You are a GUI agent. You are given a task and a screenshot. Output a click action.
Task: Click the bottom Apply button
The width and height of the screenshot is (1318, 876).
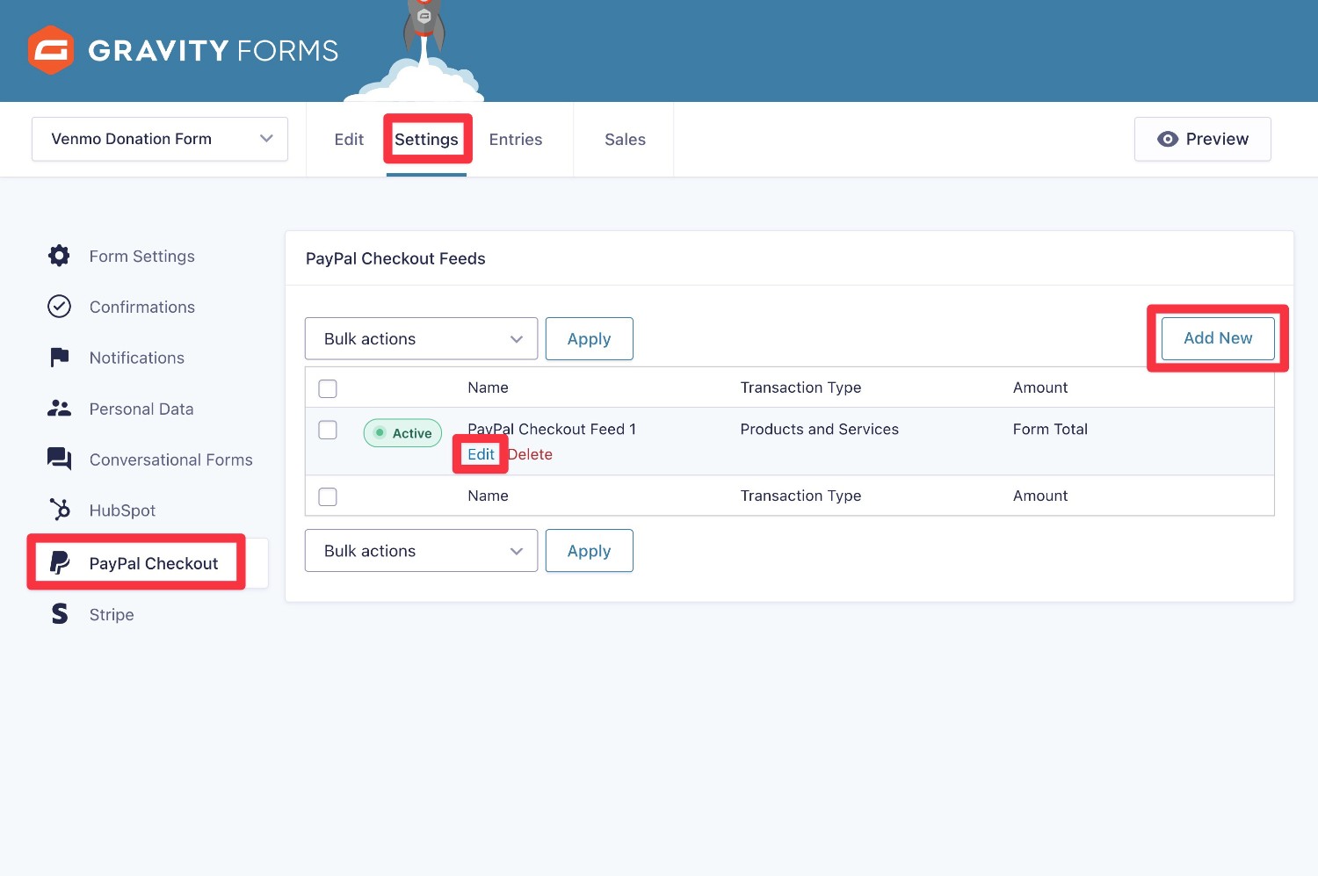click(589, 551)
